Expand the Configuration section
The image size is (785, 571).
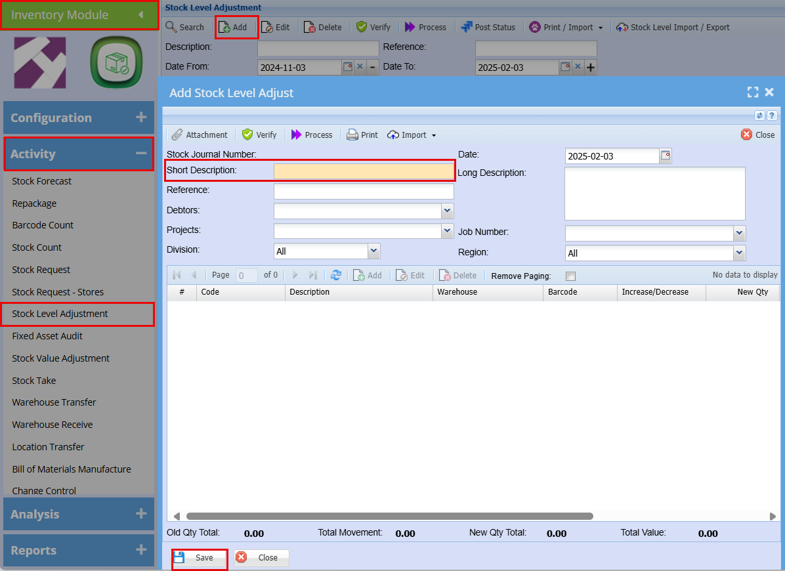point(140,117)
